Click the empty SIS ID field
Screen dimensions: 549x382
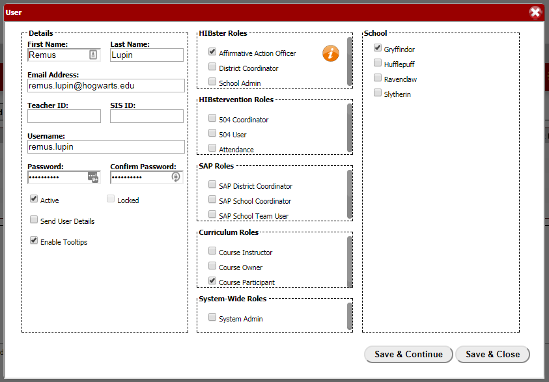coord(147,116)
